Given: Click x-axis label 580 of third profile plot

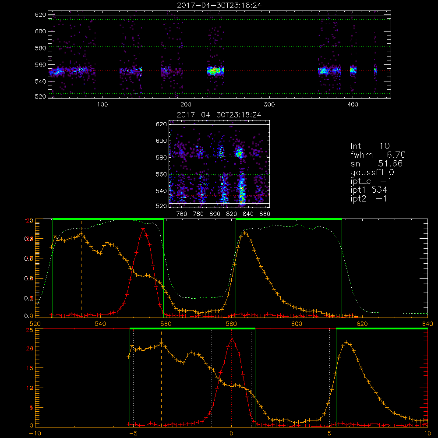Looking at the screenshot, I should 231,324.
